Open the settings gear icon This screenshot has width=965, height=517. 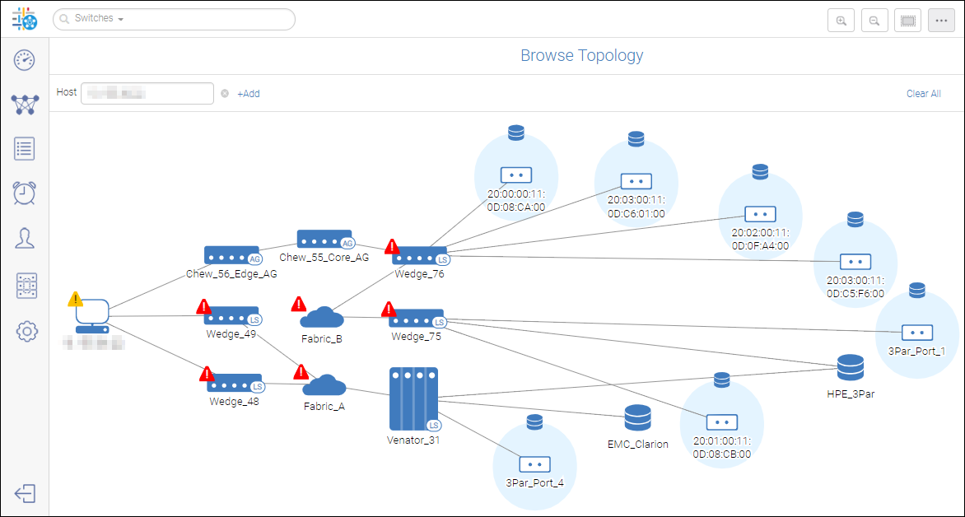coord(26,332)
